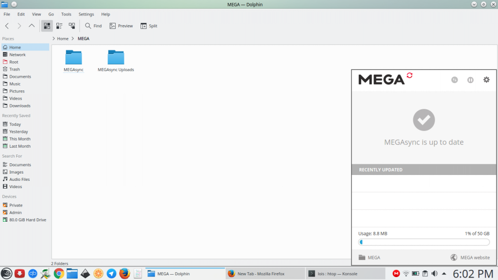Select the MEGAsync Uploads folder

point(116,61)
